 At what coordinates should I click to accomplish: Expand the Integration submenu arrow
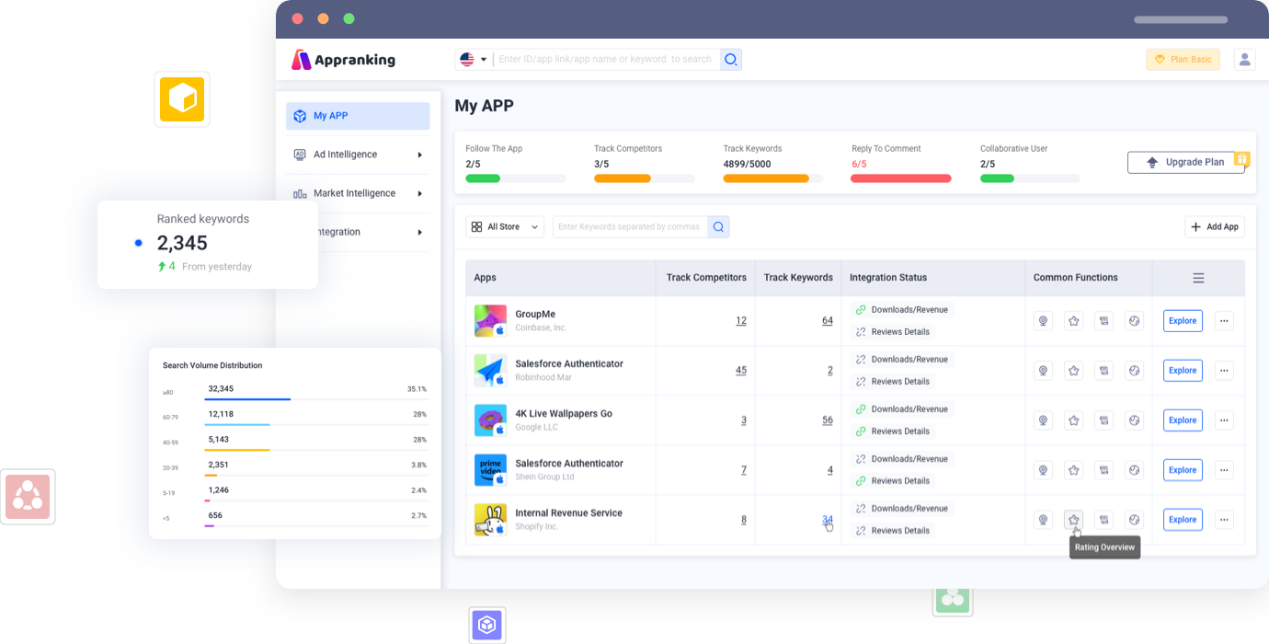(x=420, y=232)
